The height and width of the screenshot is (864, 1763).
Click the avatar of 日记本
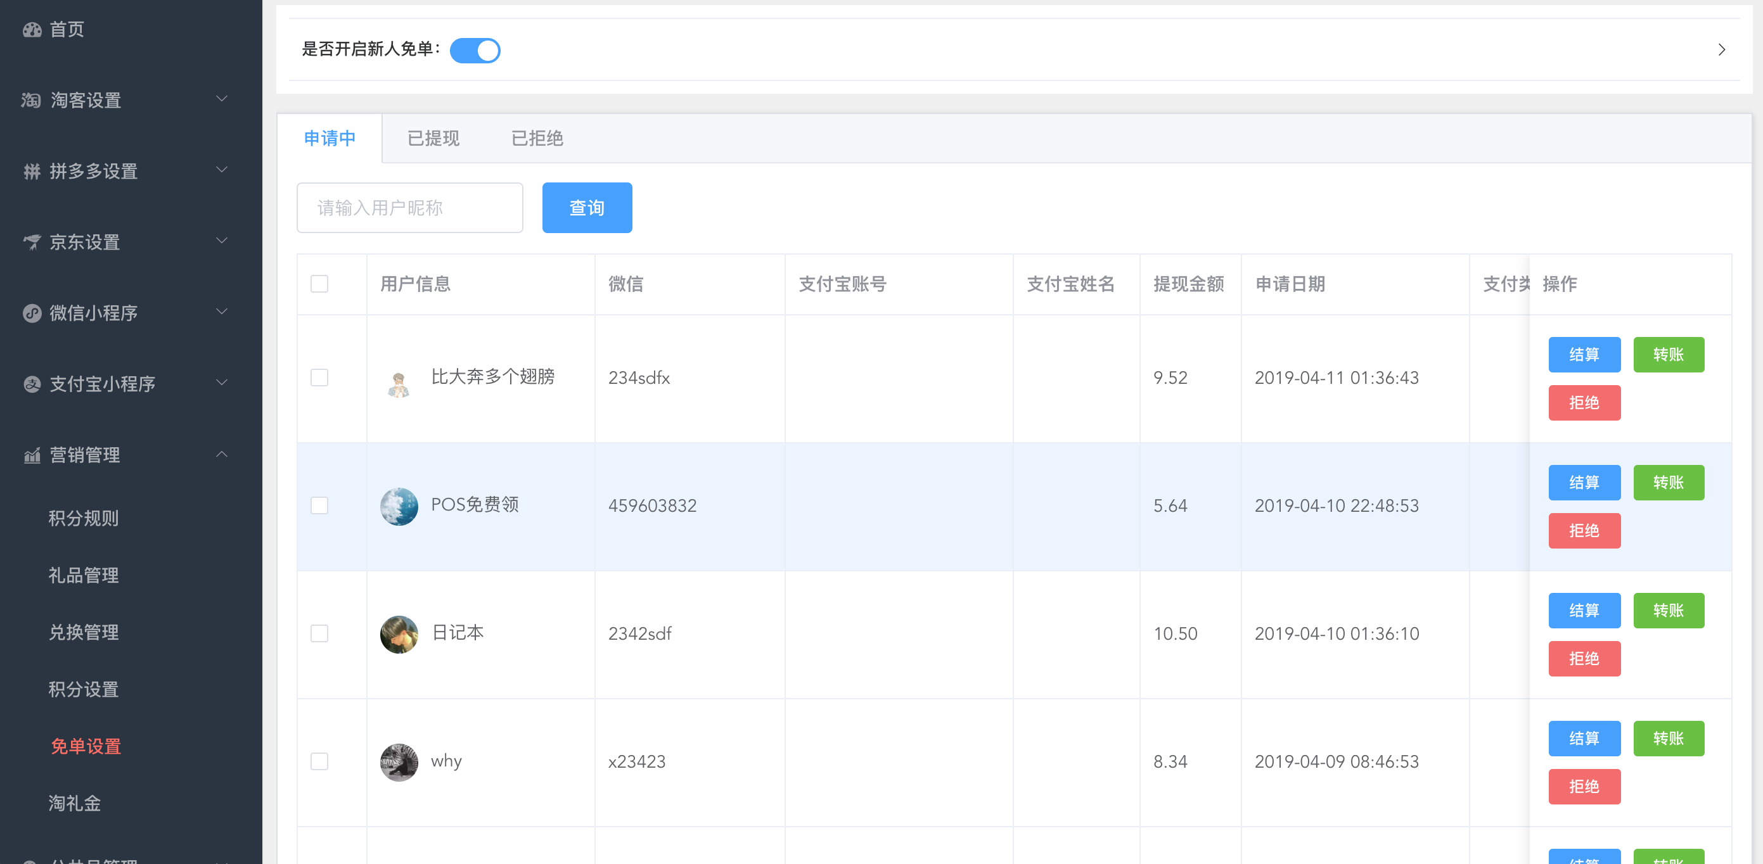[399, 634]
